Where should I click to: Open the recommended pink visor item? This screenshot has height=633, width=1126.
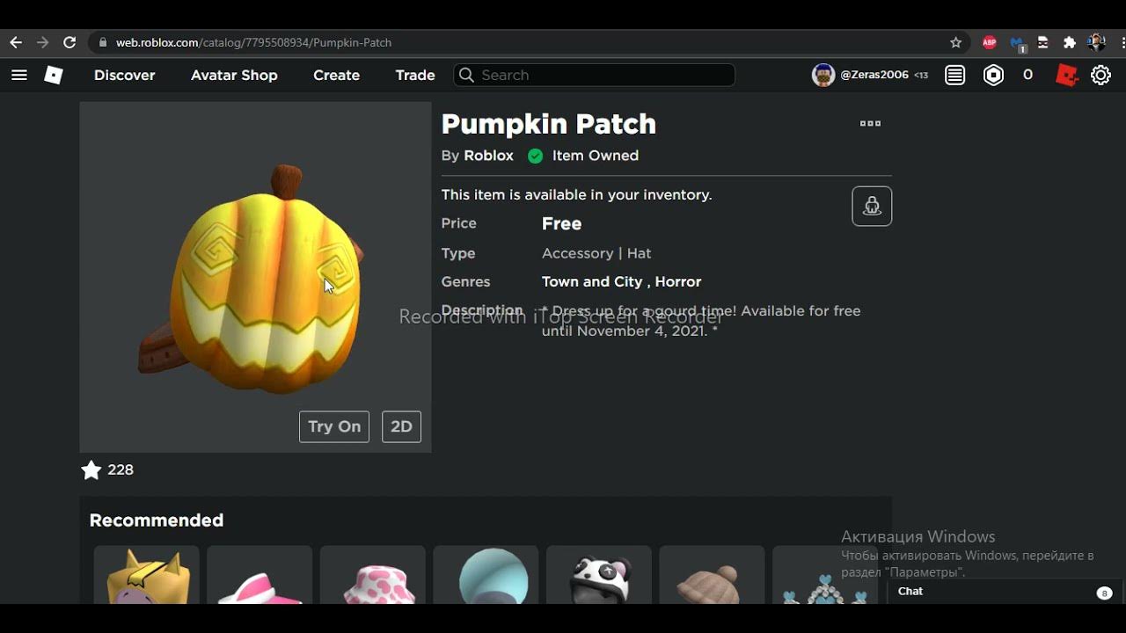260,575
